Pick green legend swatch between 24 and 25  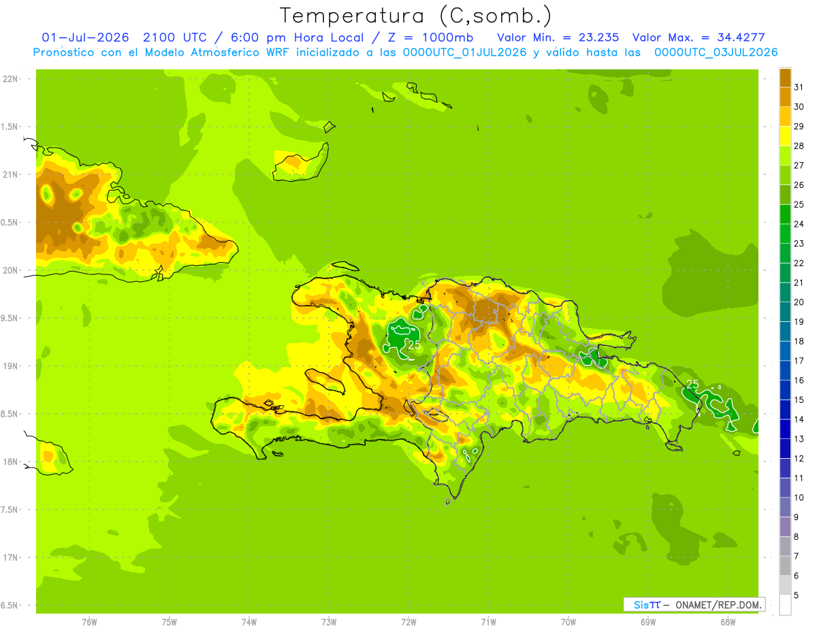click(x=786, y=214)
